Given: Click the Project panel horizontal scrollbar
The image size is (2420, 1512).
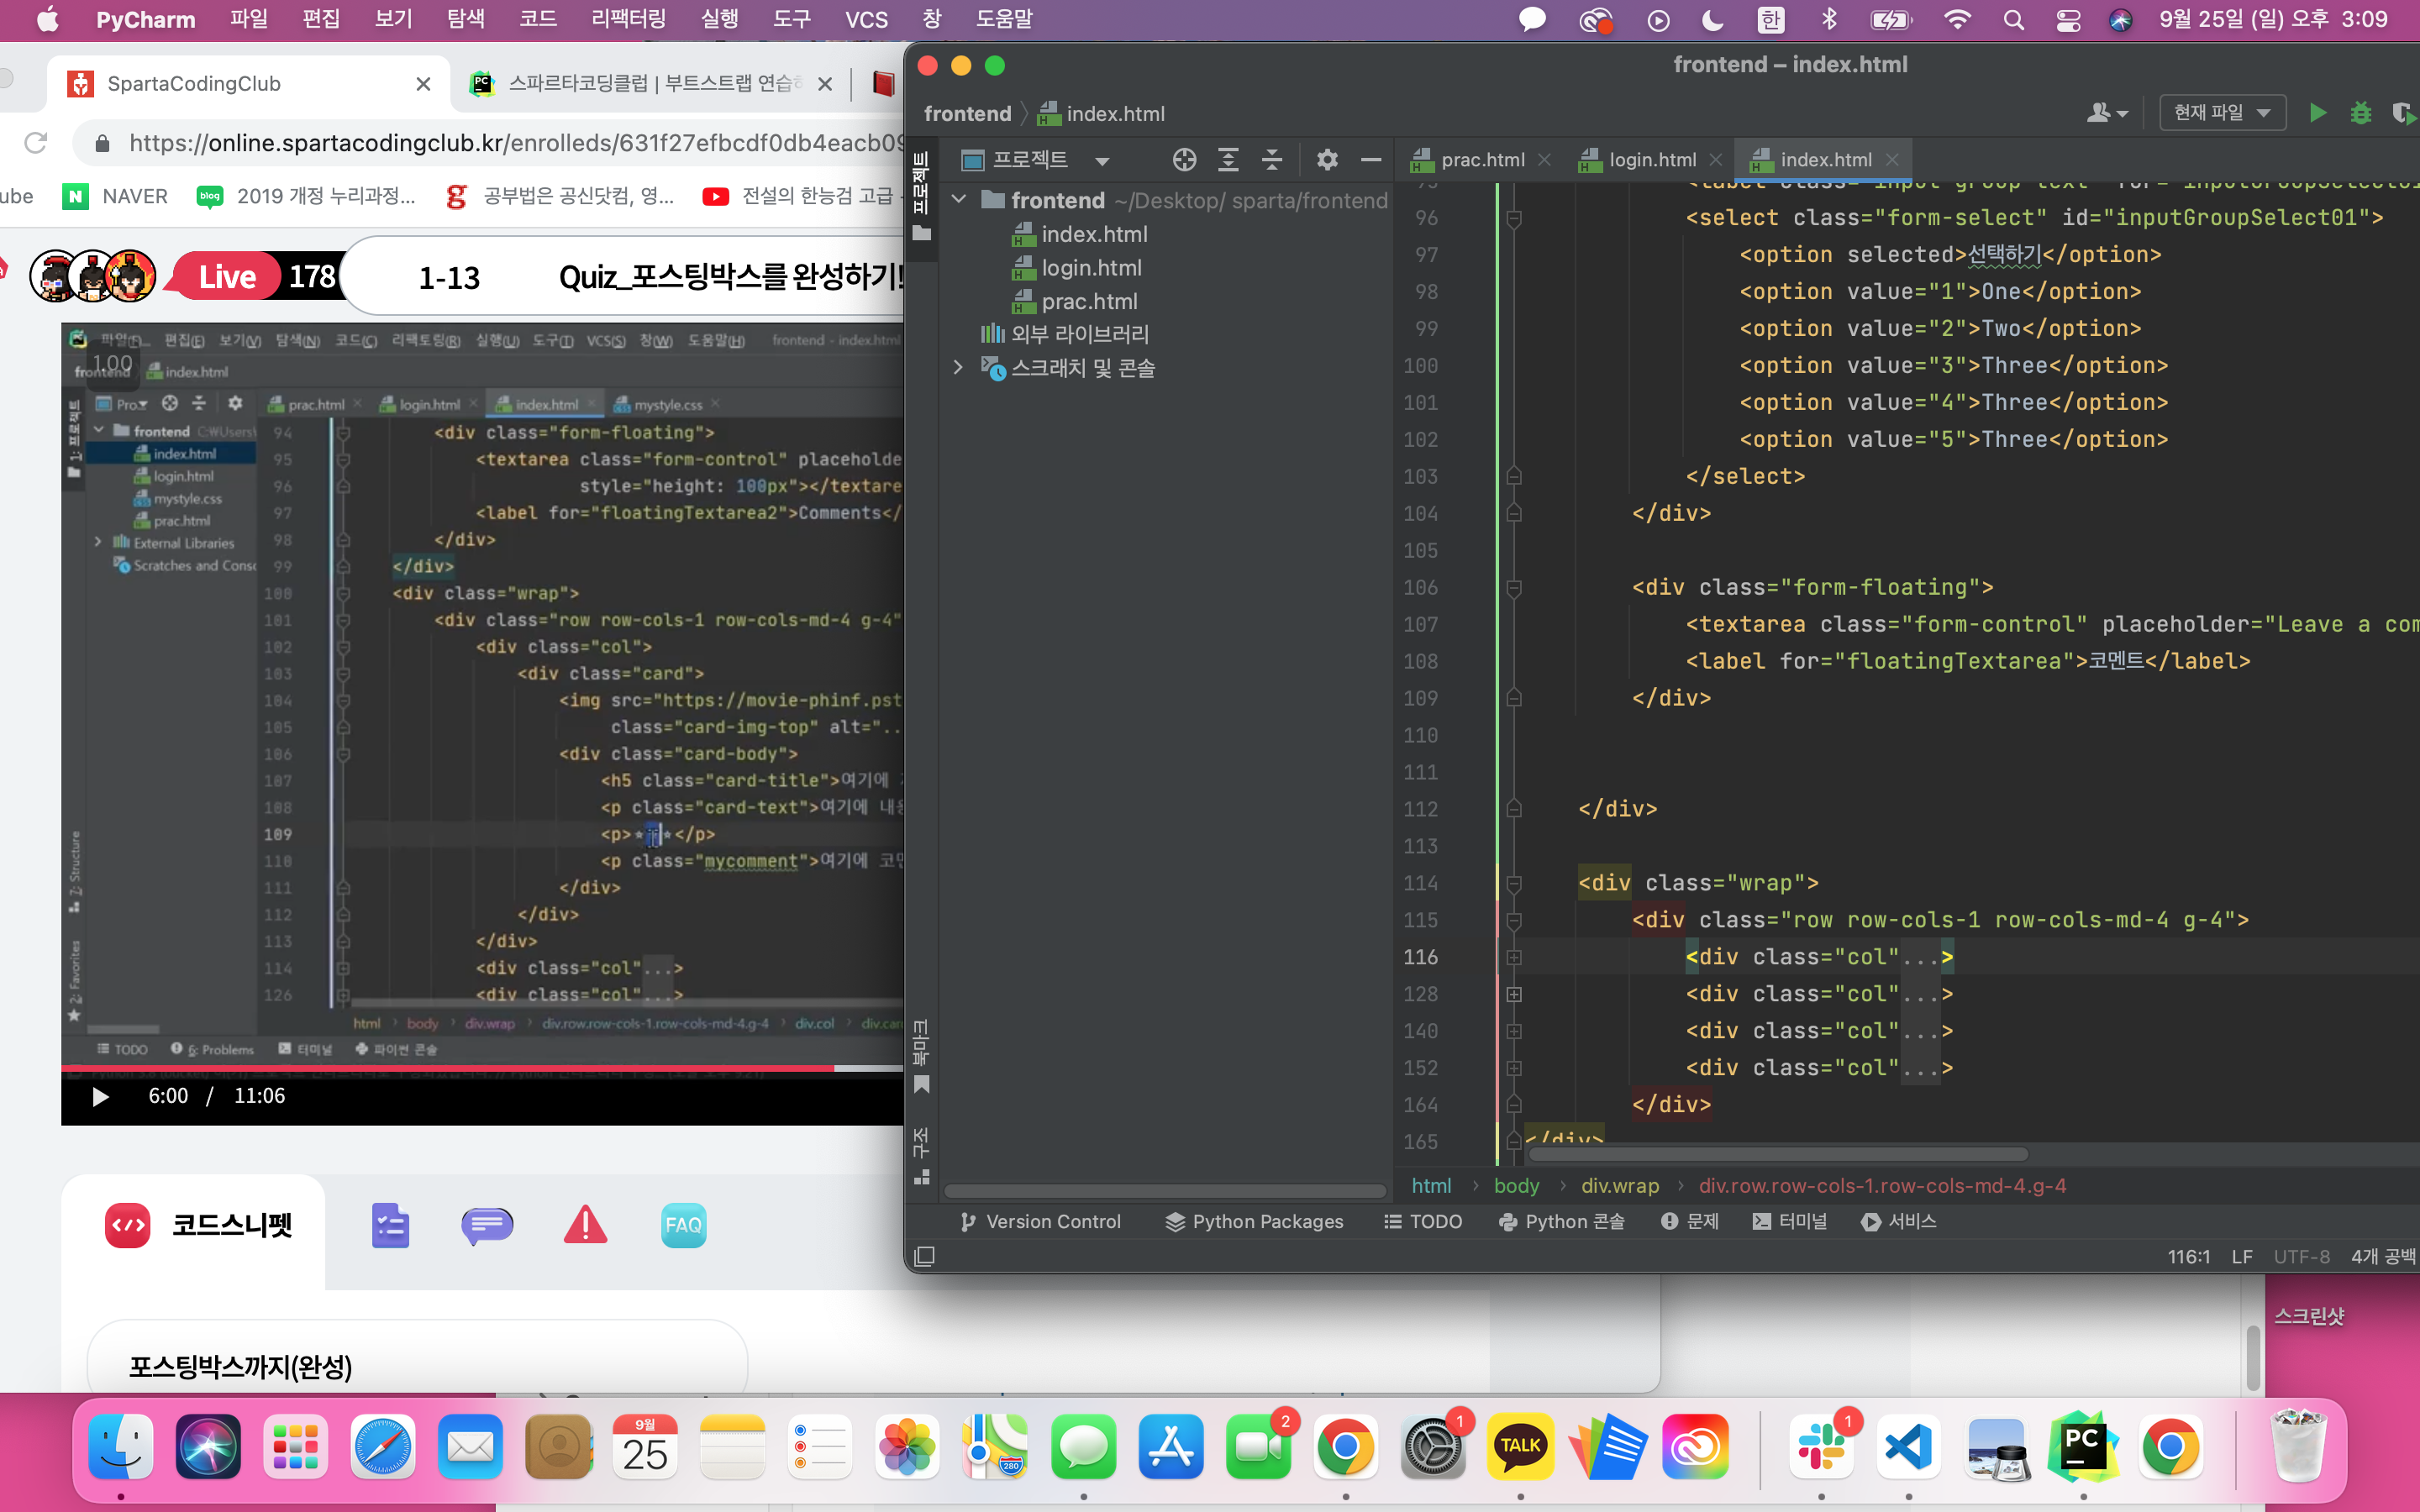Looking at the screenshot, I should tap(1165, 1191).
